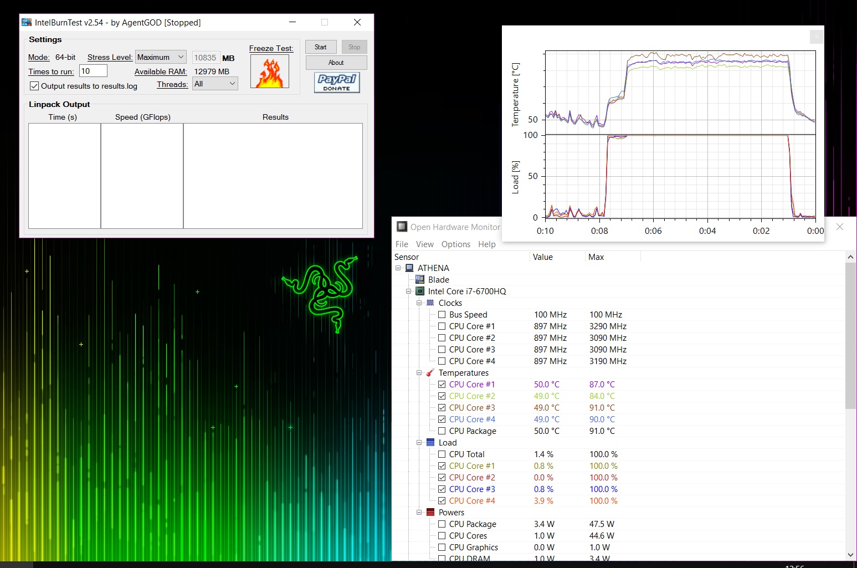Screen dimensions: 857x568
Task: Collapse the Powers group
Action: [419, 513]
